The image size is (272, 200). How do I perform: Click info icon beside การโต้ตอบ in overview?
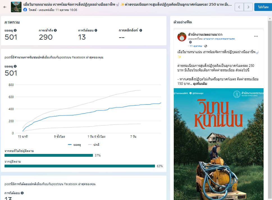(x=96, y=30)
